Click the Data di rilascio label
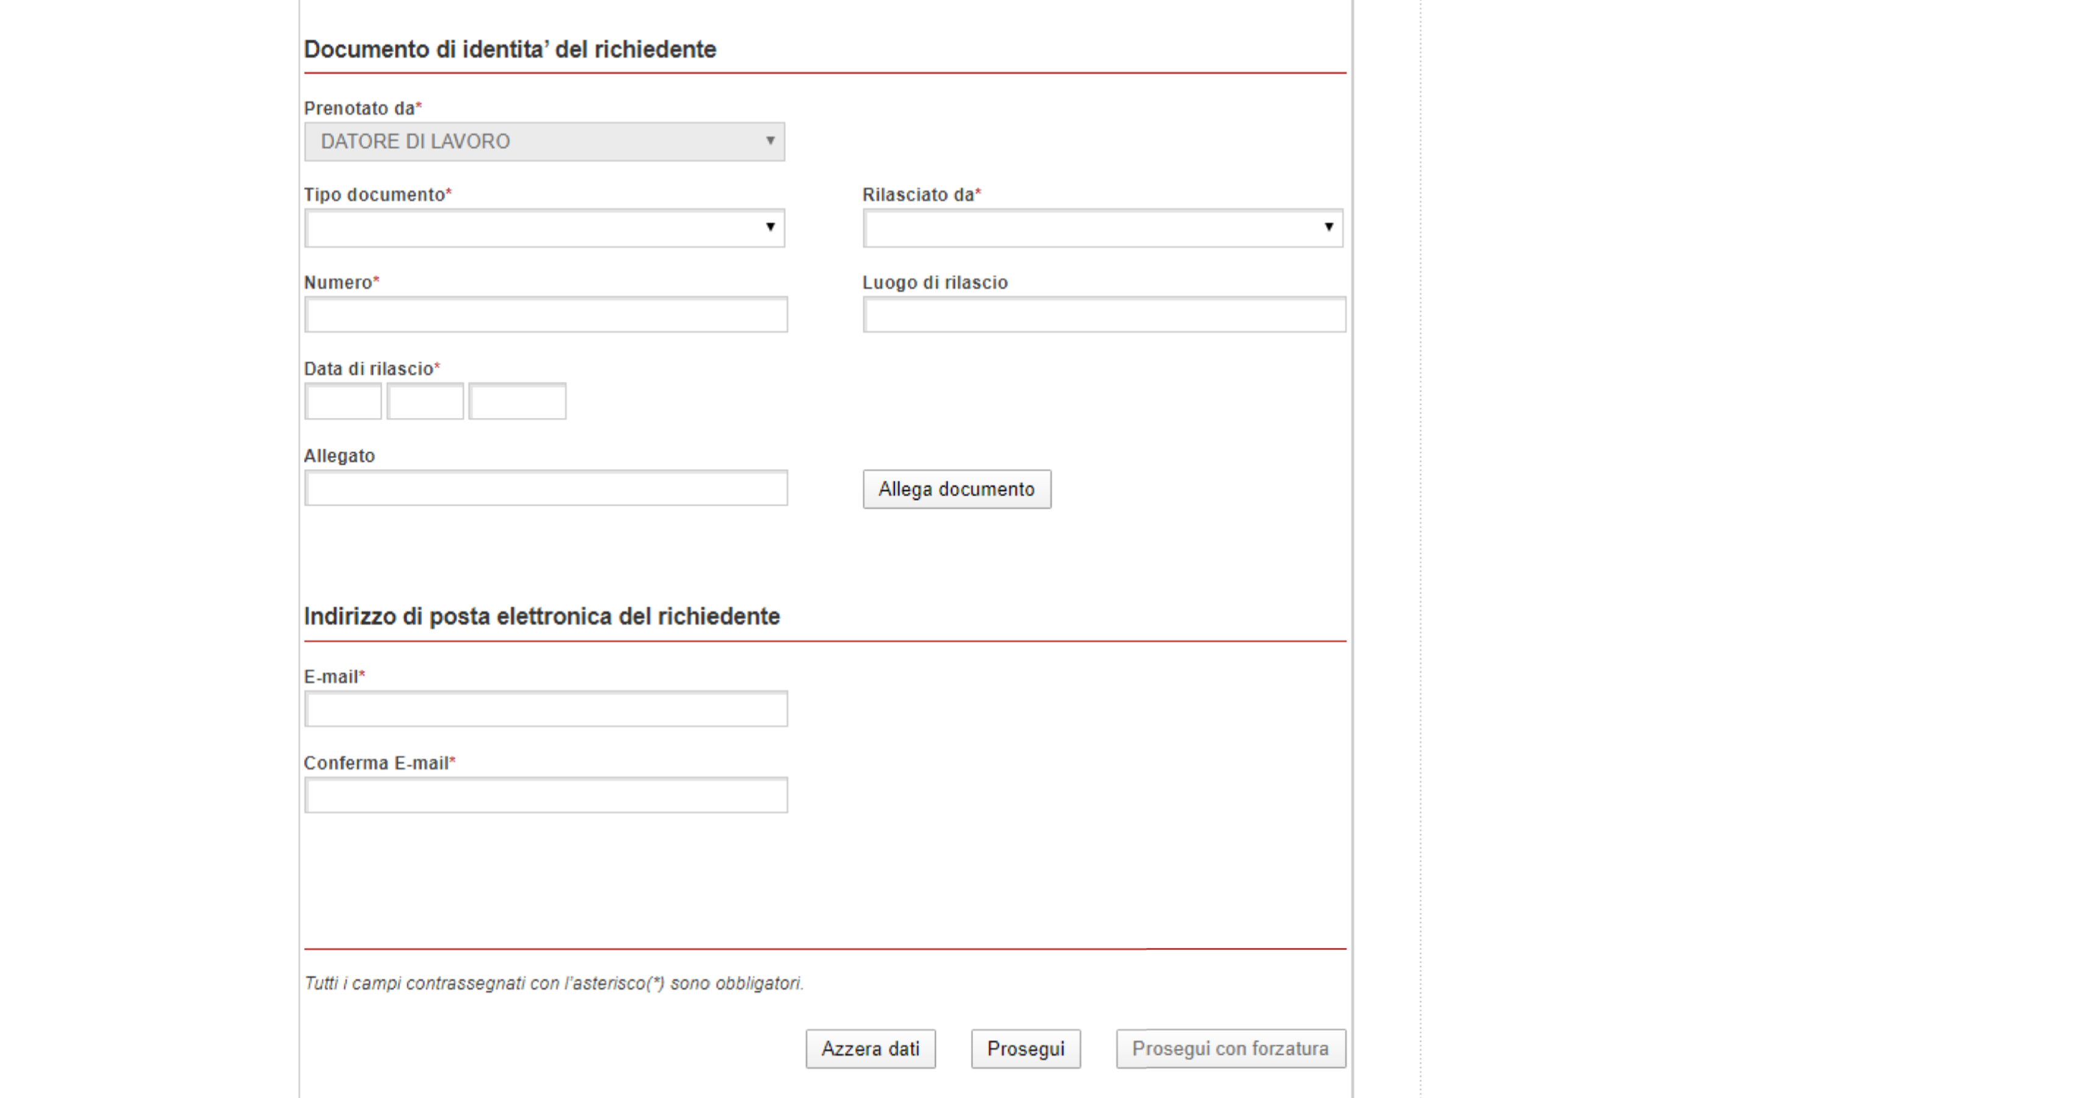The width and height of the screenshot is (2096, 1098). [369, 369]
